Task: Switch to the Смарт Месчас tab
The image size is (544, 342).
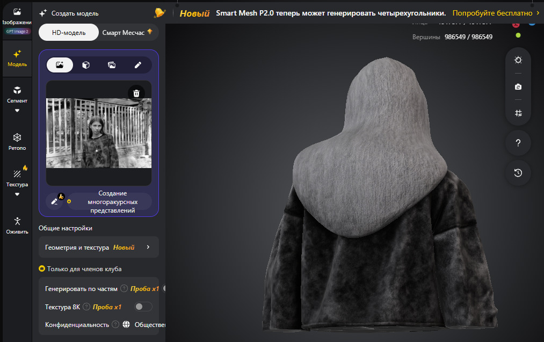Action: (127, 32)
